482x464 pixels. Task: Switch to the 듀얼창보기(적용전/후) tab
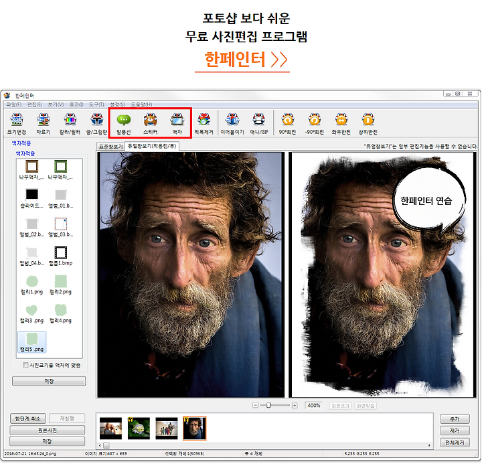click(152, 146)
